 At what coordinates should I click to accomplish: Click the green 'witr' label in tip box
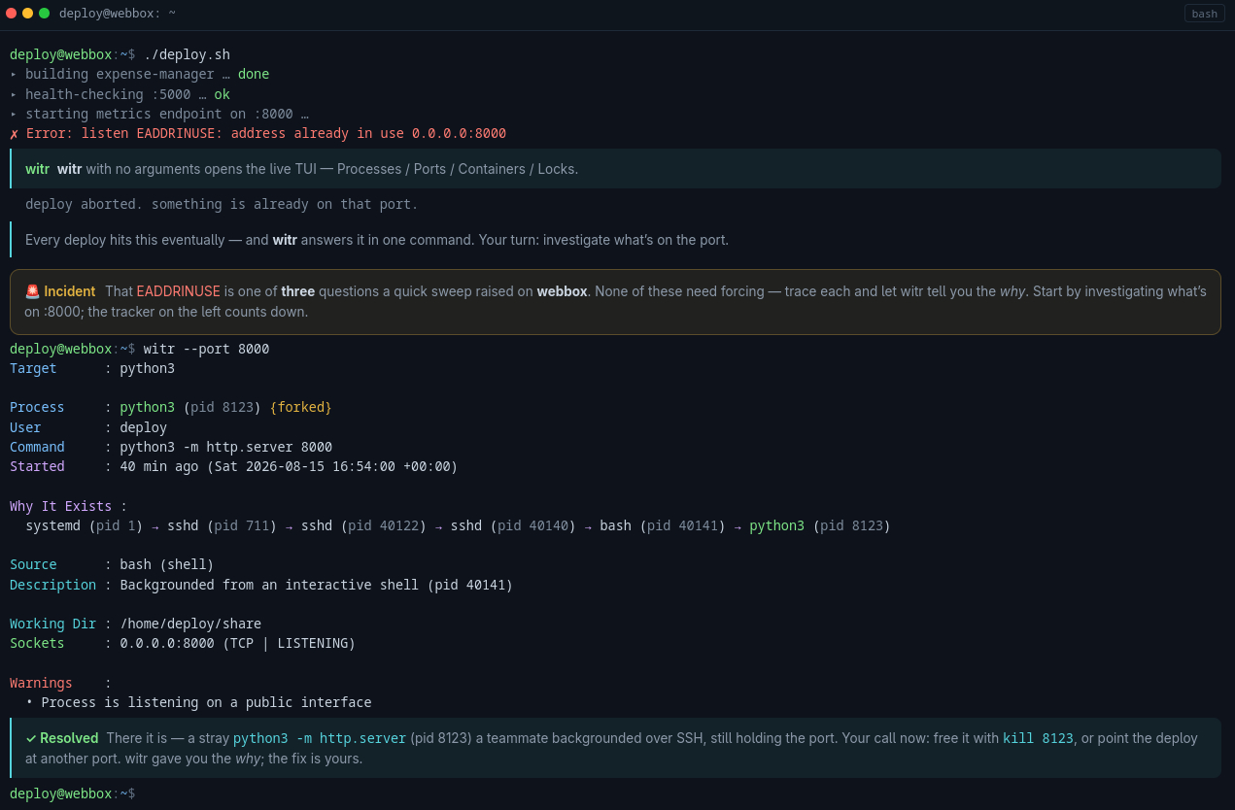pyautogui.click(x=37, y=169)
